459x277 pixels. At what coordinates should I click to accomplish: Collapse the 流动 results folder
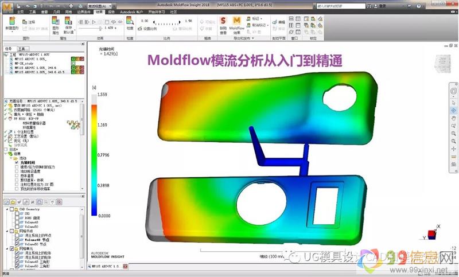coord(11,158)
